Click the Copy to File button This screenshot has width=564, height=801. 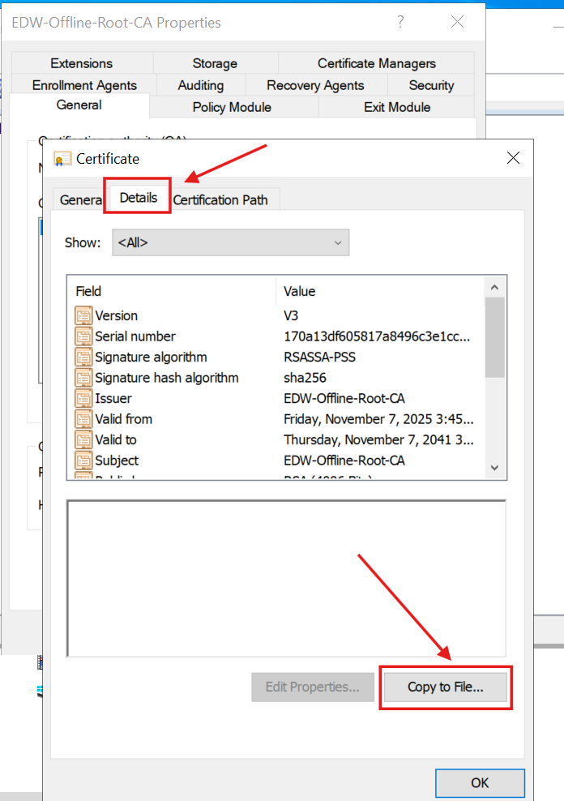point(446,687)
